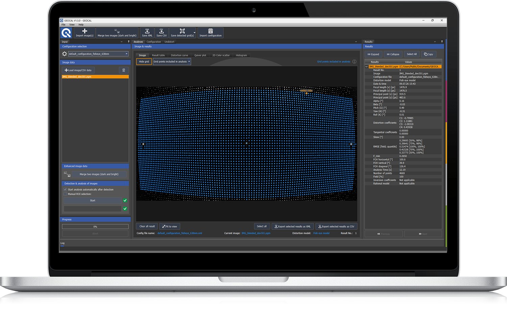Open the Quiver plot tab
The height and width of the screenshot is (312, 507).
(200, 55)
